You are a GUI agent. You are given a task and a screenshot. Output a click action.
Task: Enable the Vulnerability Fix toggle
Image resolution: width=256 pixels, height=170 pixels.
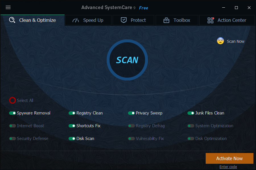(x=131, y=139)
